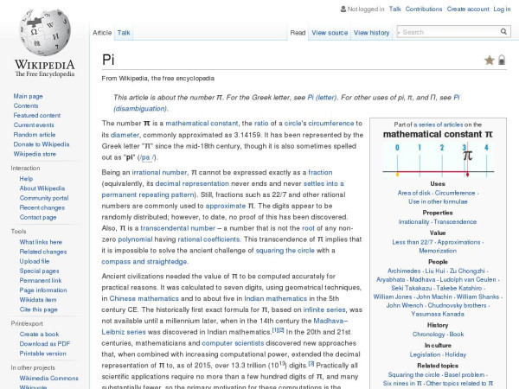Click the Wikipedia globe logo

(45, 33)
